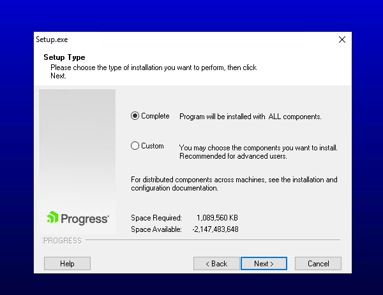Click the Next button to continue
Screen dimensions: 383x295
tap(264, 264)
